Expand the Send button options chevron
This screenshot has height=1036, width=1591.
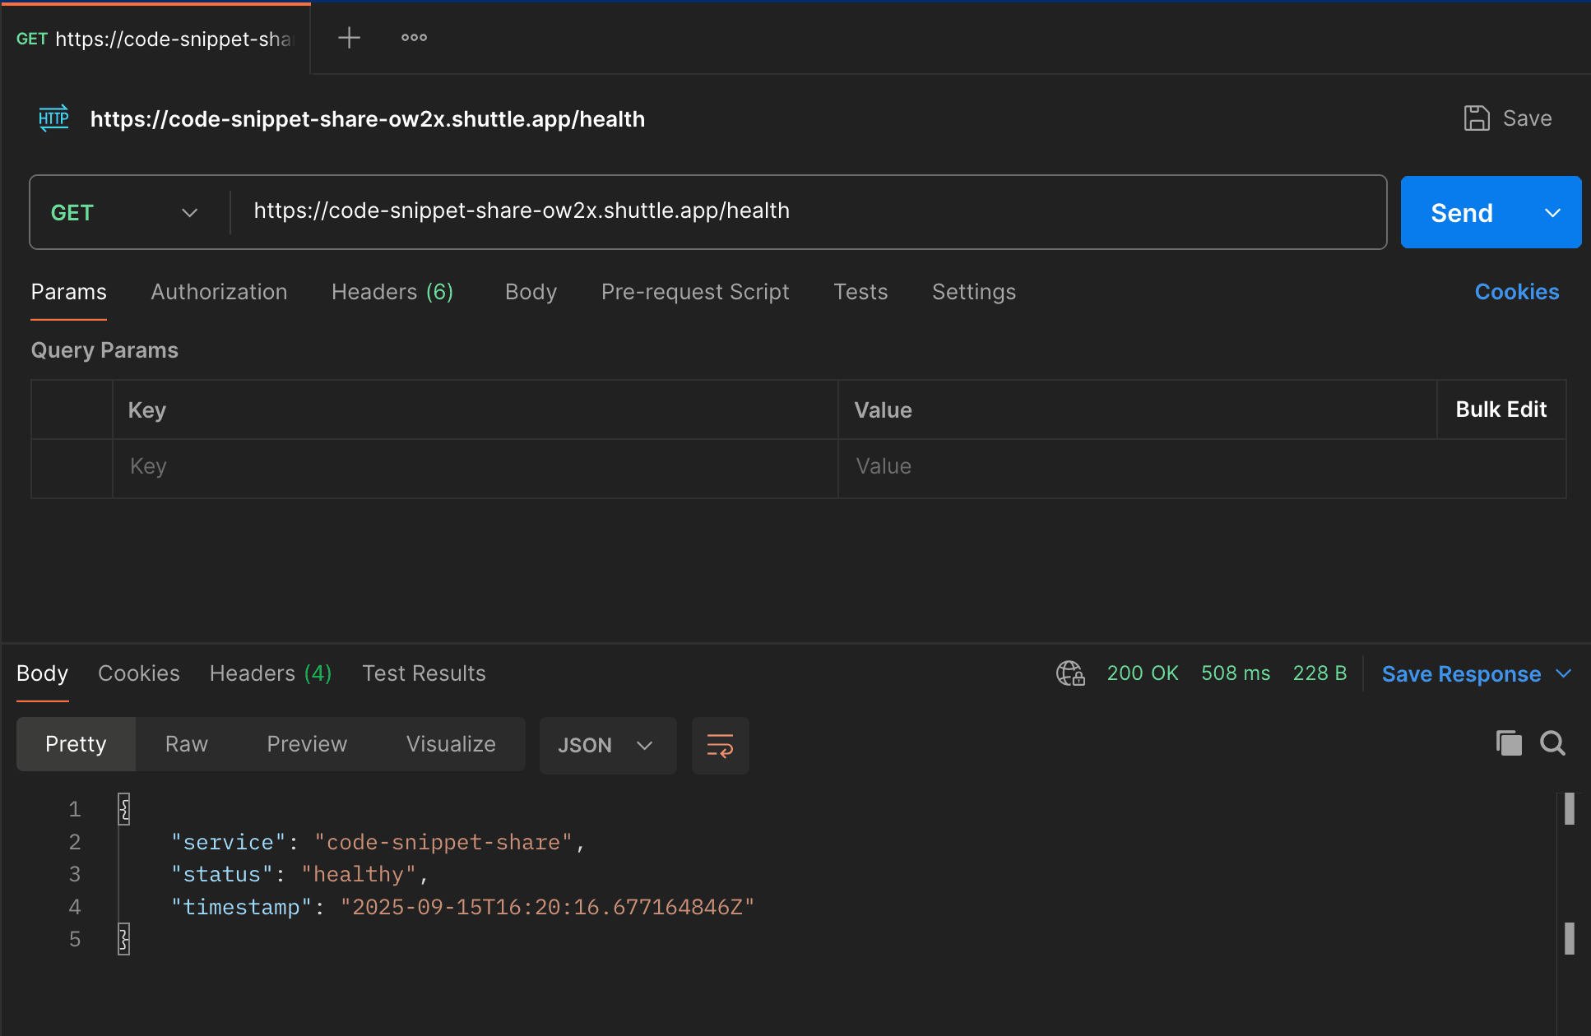pyautogui.click(x=1553, y=212)
